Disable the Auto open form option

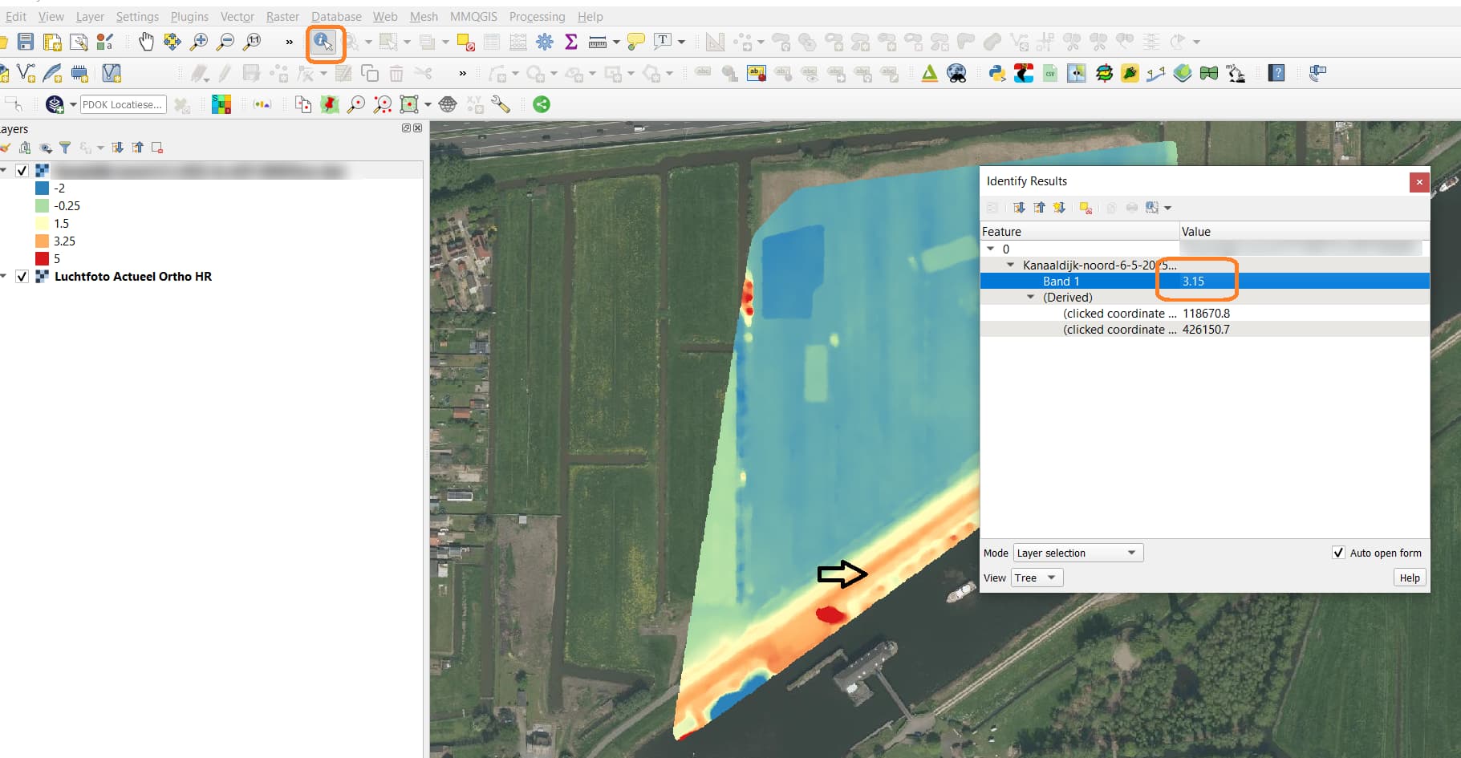pos(1338,552)
